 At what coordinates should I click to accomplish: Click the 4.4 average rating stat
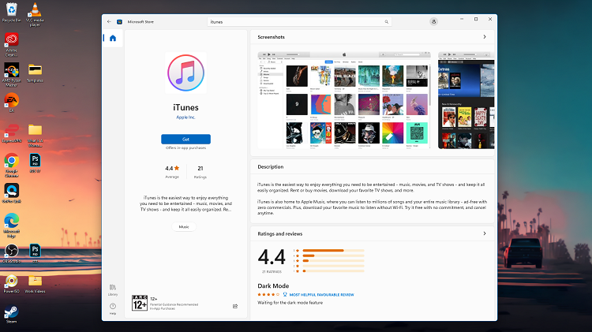click(172, 172)
